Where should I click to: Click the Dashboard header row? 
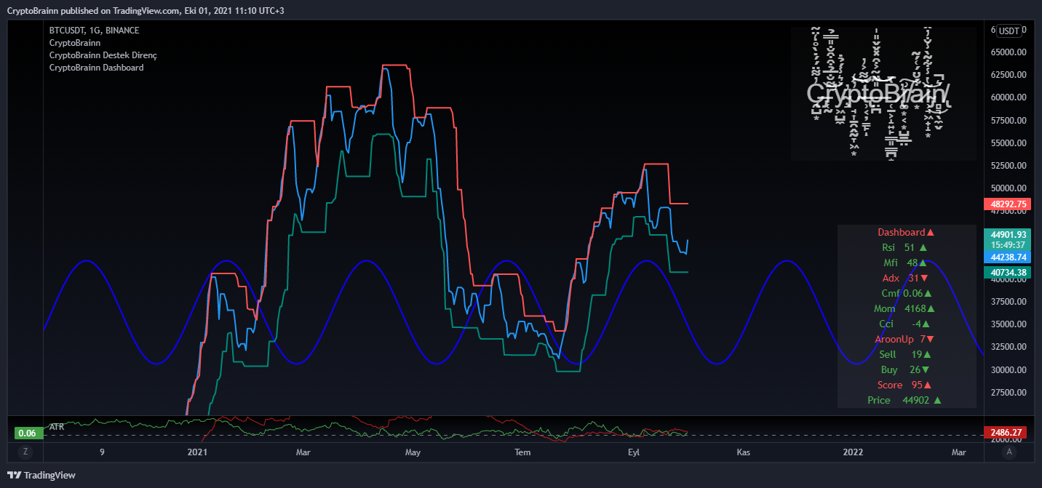click(x=906, y=233)
